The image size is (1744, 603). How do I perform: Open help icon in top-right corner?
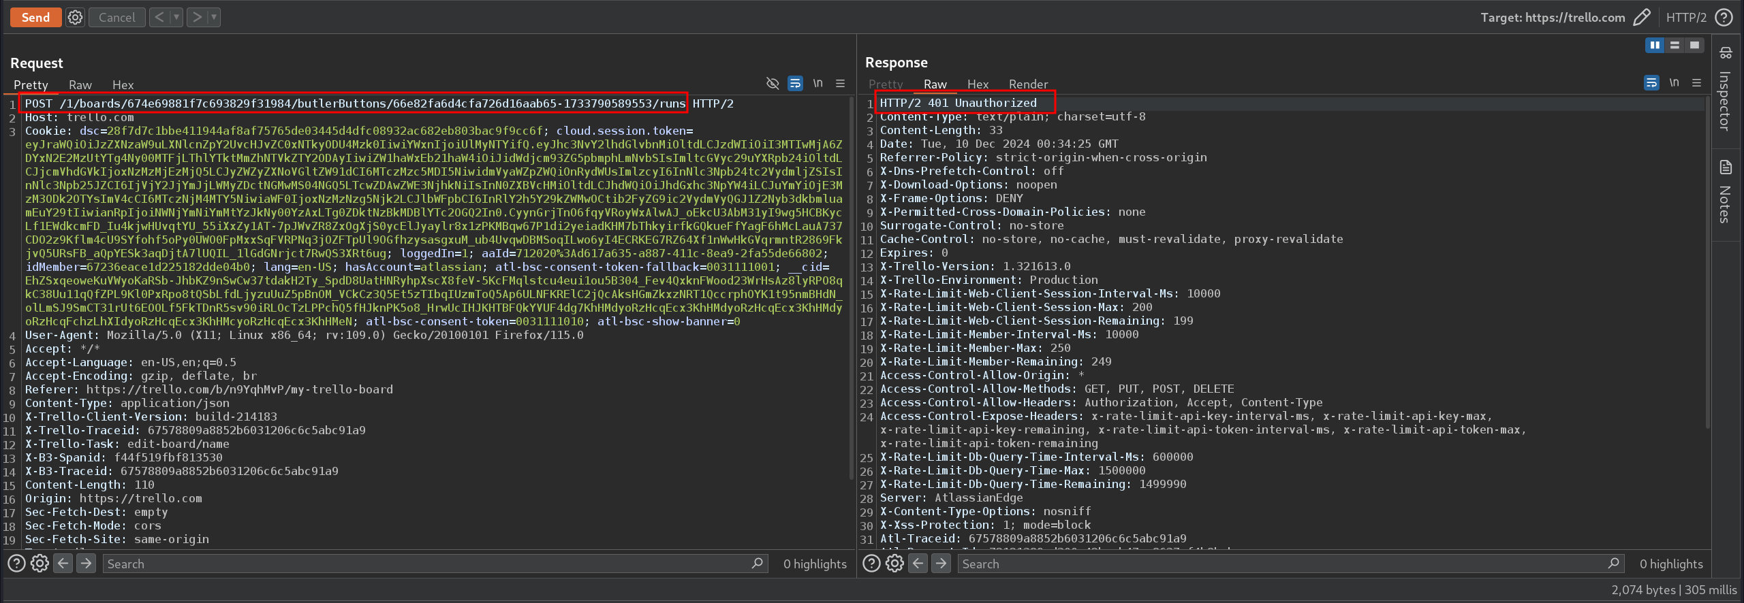[1724, 17]
